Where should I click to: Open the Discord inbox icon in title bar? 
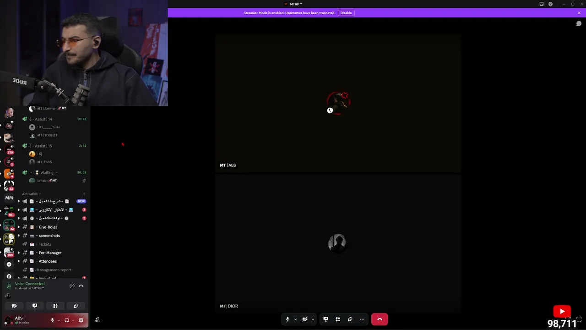point(542,4)
